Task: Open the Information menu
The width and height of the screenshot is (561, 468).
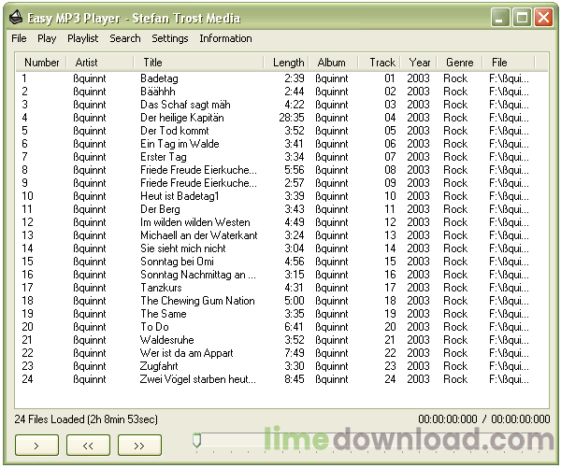Action: pos(225,38)
